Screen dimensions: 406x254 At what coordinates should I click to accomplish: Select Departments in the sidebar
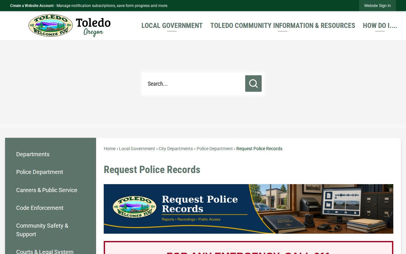pyautogui.click(x=33, y=154)
